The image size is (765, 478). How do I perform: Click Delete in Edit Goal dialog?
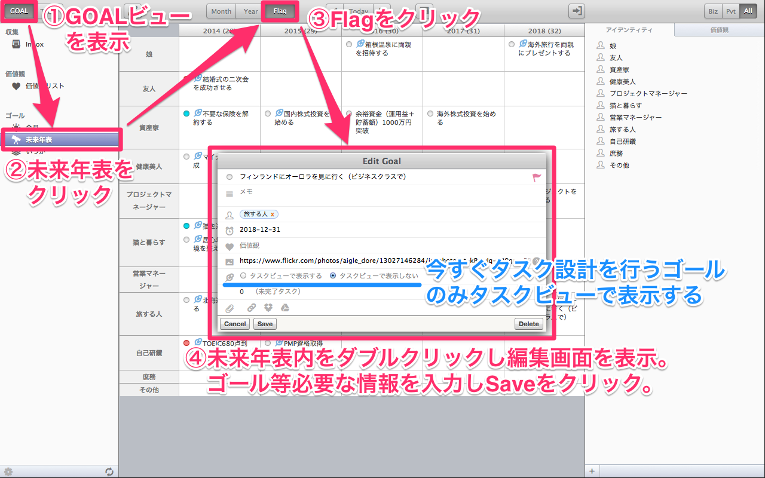528,324
